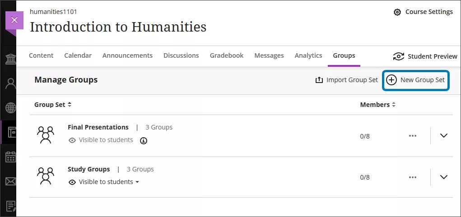
Task: Expand the Study Groups group set chevron
Action: pyautogui.click(x=443, y=177)
